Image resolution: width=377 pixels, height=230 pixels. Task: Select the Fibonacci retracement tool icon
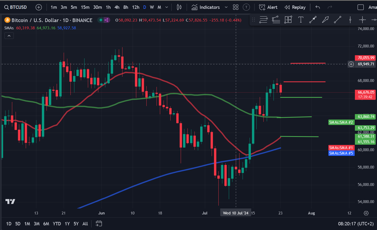(276, 20)
